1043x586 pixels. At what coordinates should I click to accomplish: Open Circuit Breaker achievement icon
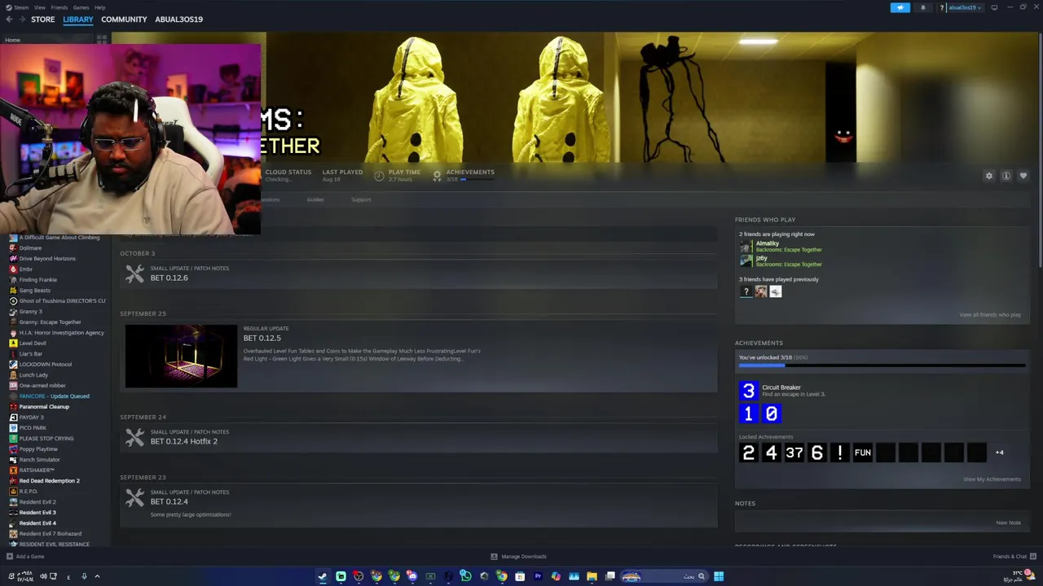pos(748,391)
